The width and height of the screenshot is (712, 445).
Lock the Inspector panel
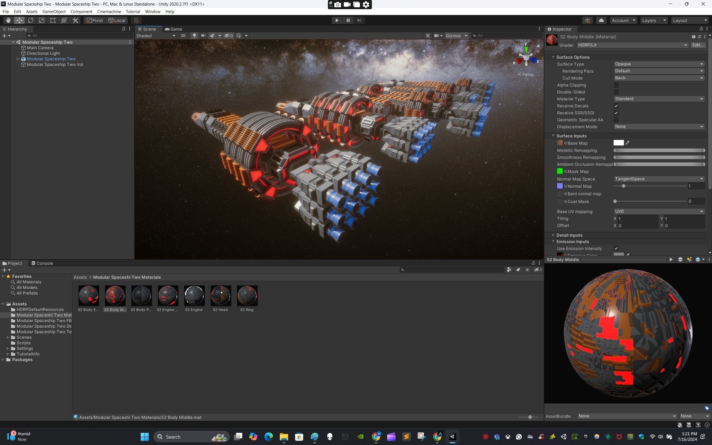pos(701,29)
